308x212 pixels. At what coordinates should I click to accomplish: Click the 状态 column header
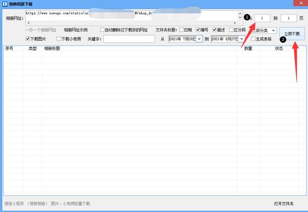click(x=279, y=48)
